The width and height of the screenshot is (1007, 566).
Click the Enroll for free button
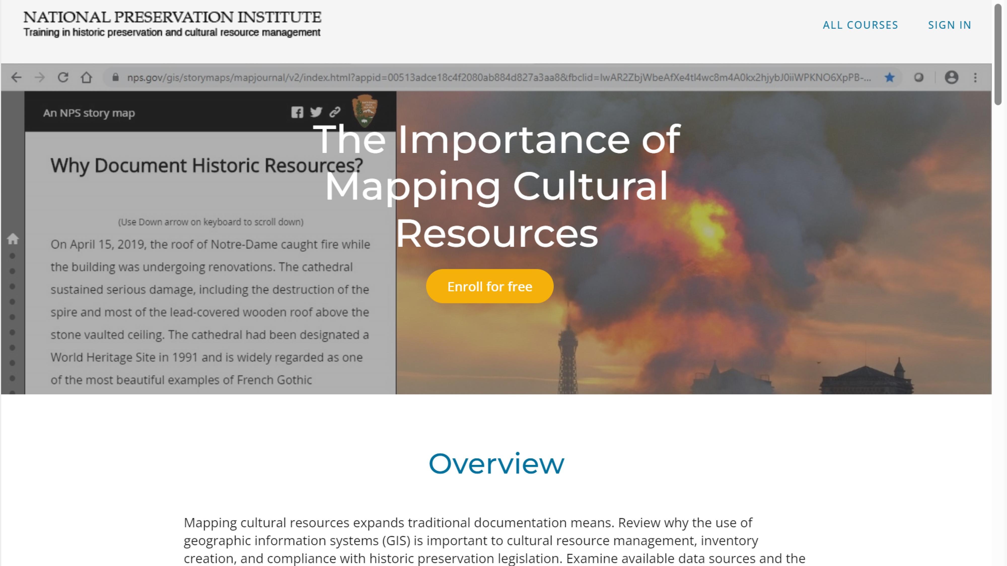[489, 286]
